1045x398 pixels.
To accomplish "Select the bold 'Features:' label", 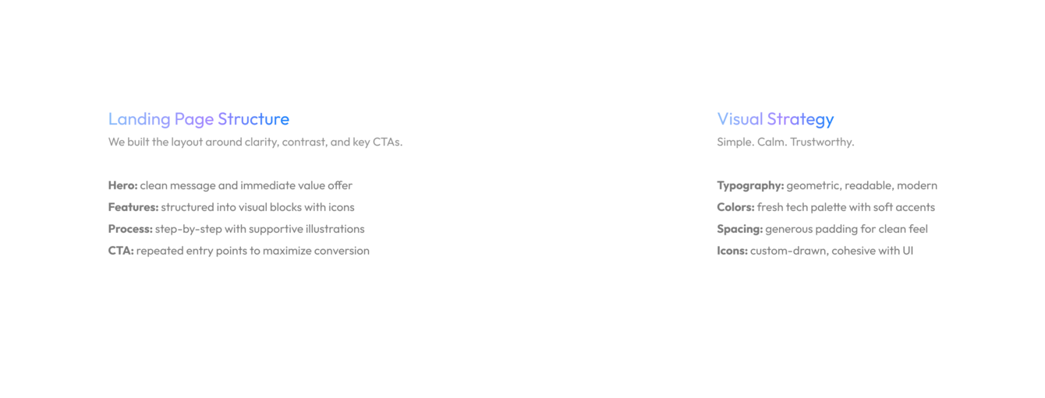I will (x=133, y=207).
